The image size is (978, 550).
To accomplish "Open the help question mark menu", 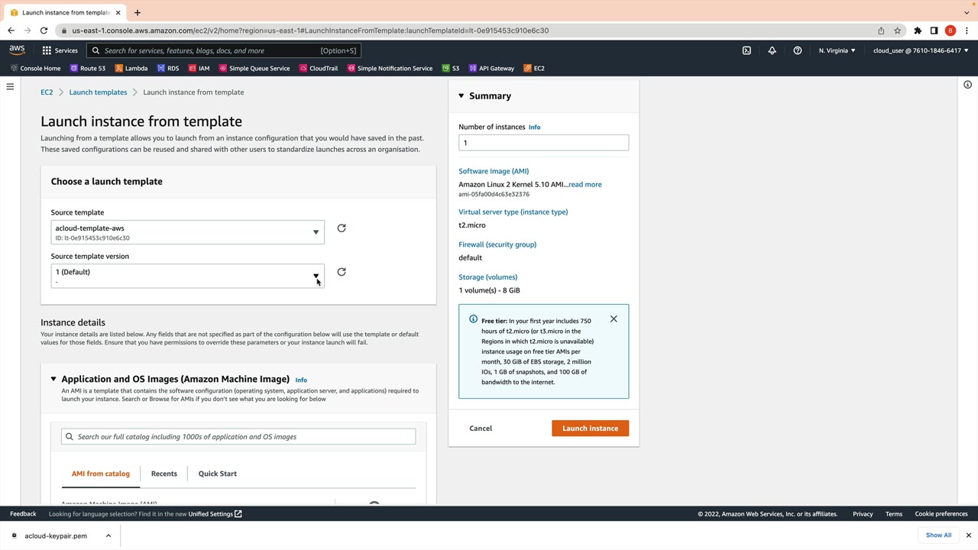I will click(797, 50).
